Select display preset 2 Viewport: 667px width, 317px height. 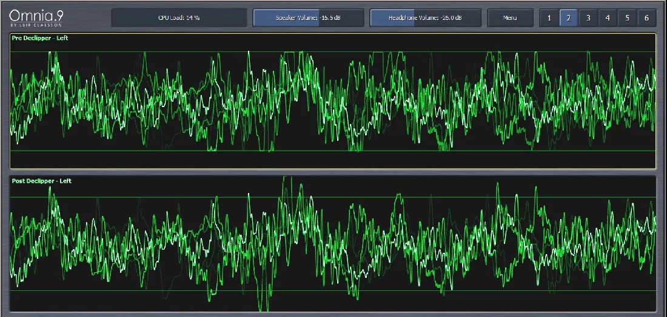pyautogui.click(x=568, y=18)
